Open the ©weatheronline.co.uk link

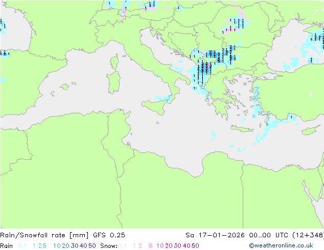tap(281, 246)
